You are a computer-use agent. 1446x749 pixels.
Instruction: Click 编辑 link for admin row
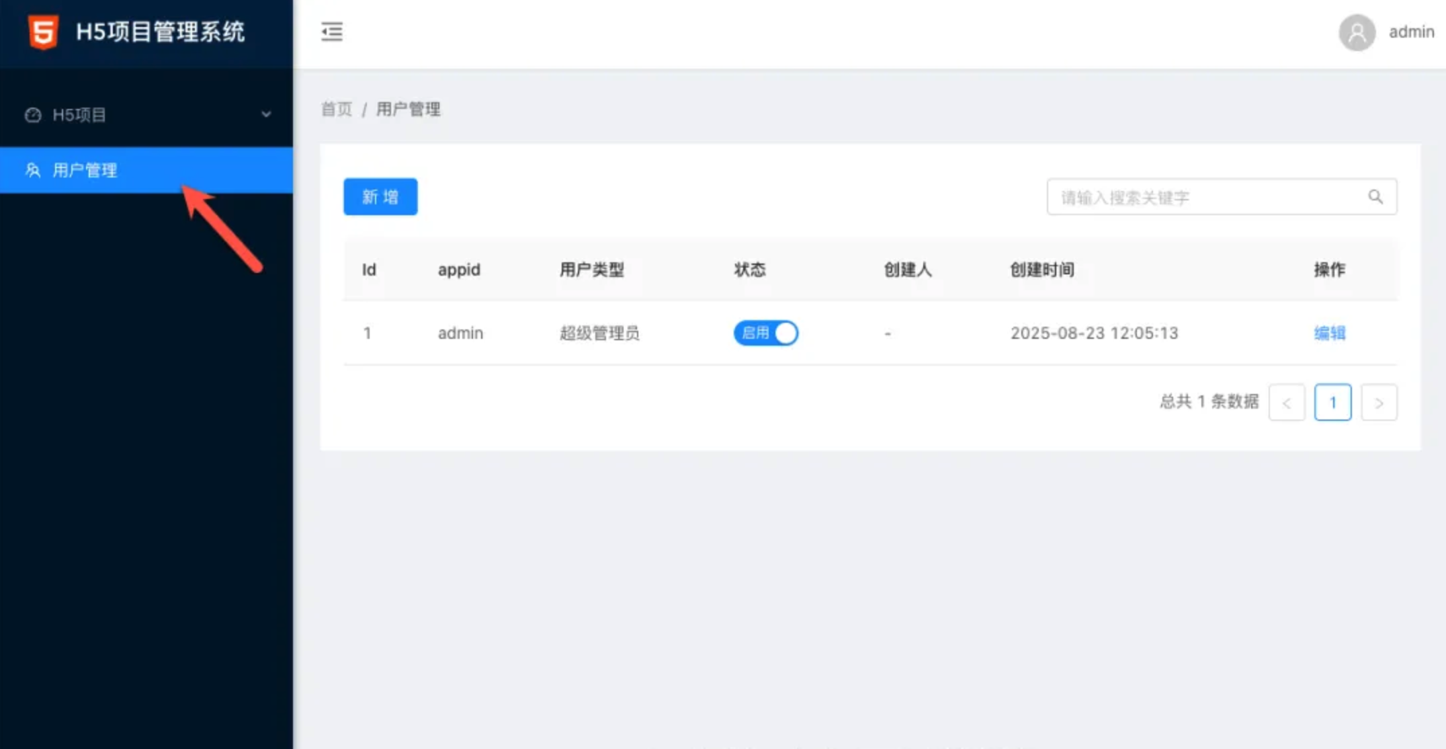(x=1329, y=333)
